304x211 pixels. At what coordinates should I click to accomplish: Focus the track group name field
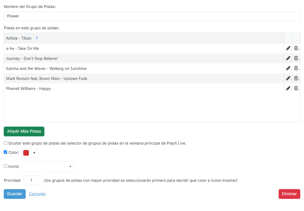pos(152,16)
